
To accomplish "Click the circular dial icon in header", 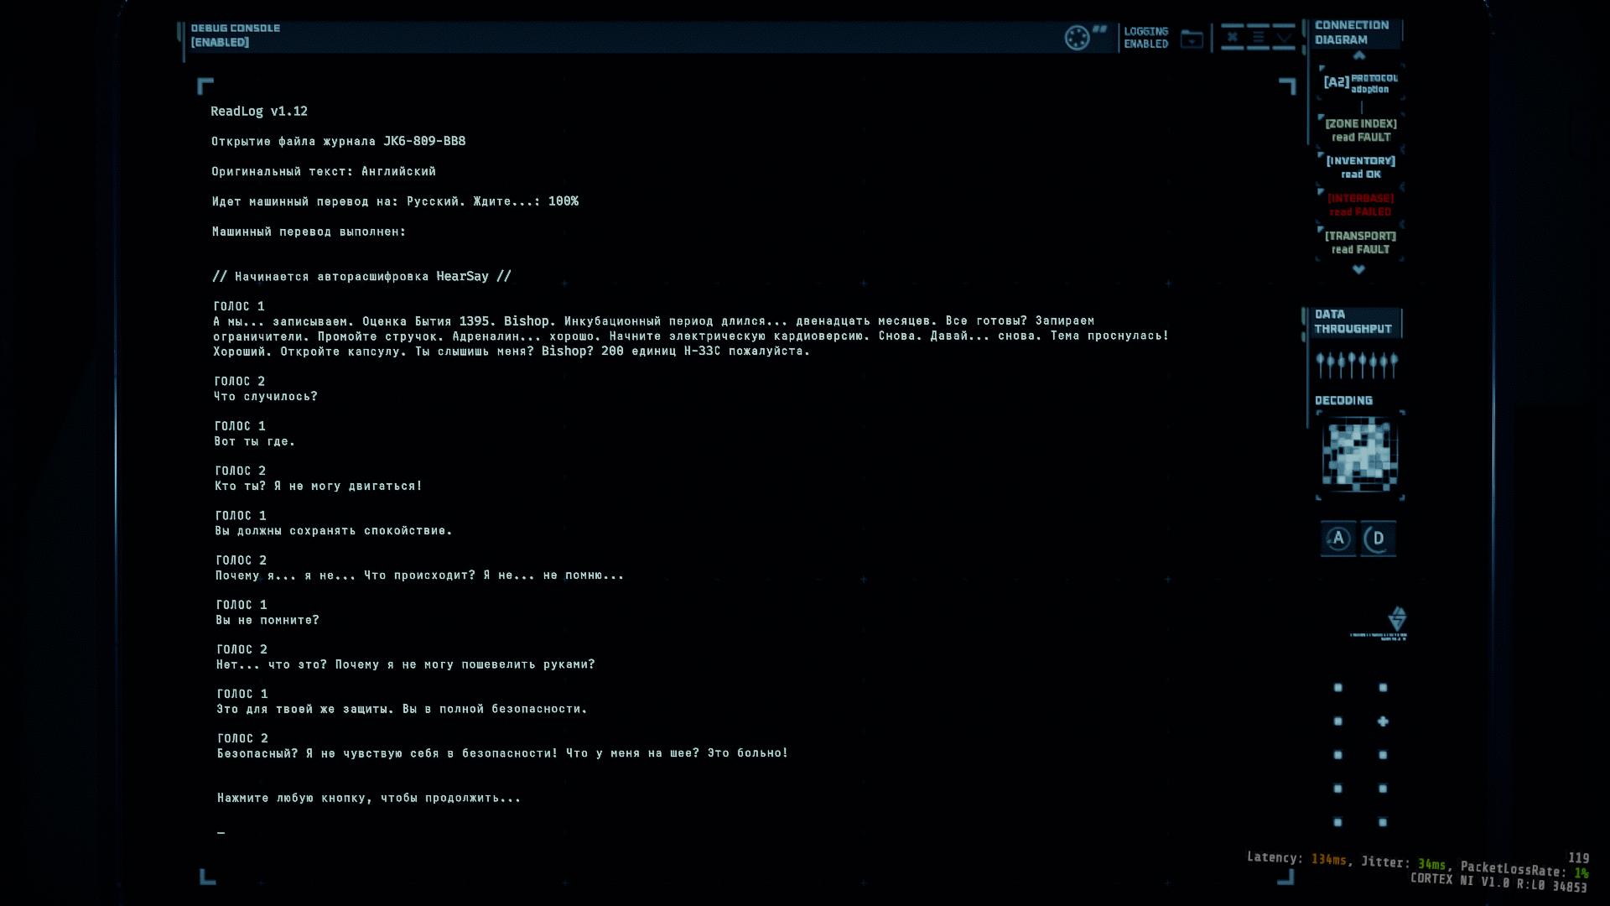I will coord(1077,38).
